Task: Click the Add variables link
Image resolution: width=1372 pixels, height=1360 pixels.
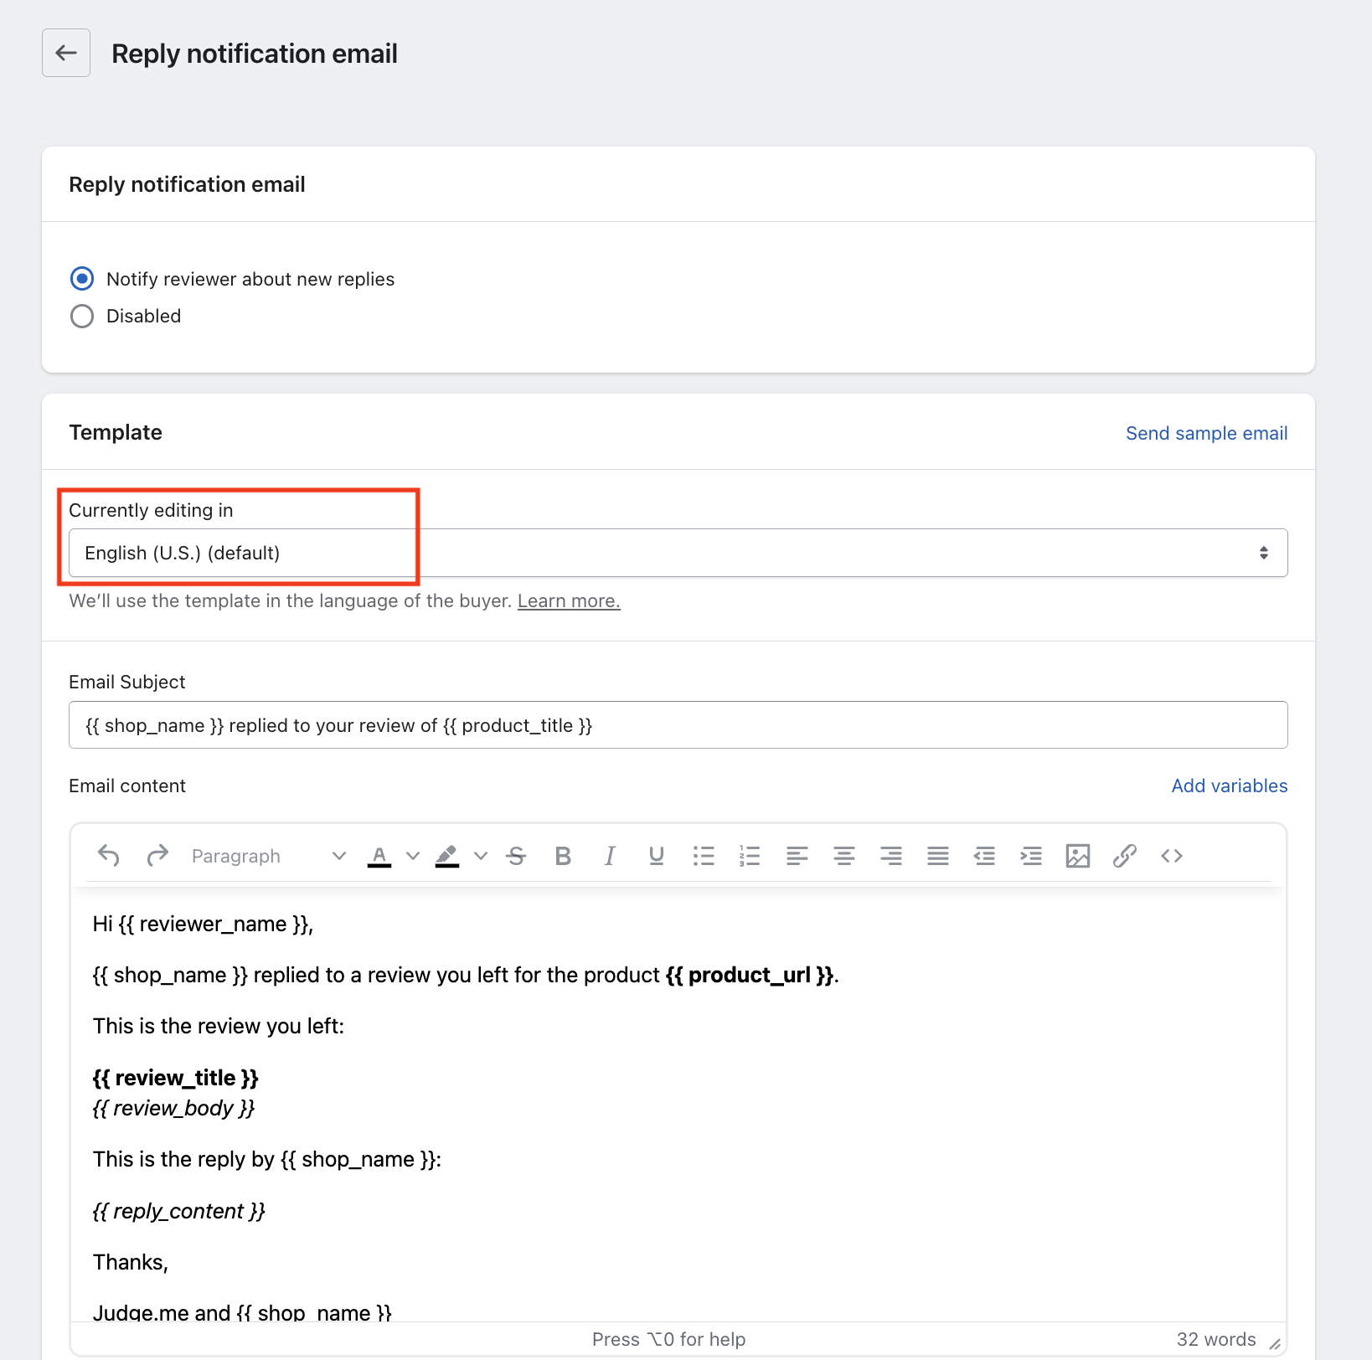Action: coord(1229,786)
